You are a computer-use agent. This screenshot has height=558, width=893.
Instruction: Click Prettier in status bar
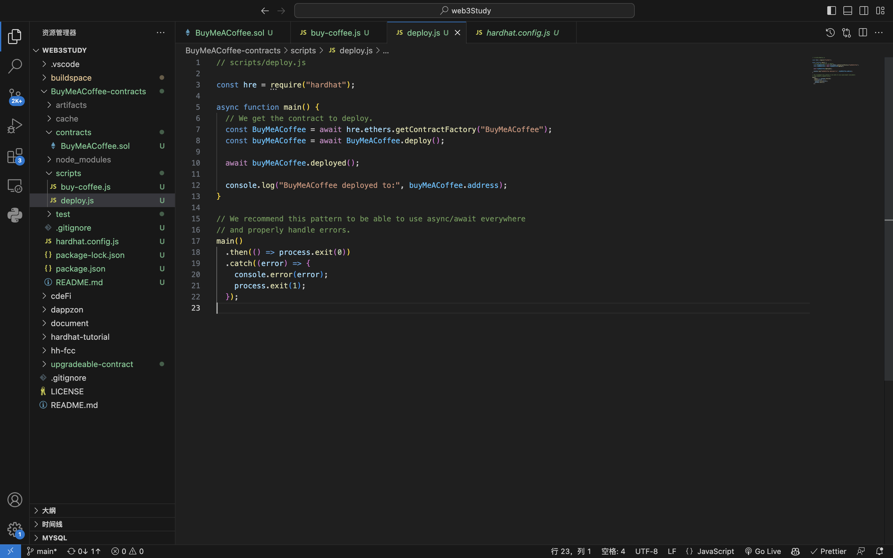pyautogui.click(x=829, y=551)
